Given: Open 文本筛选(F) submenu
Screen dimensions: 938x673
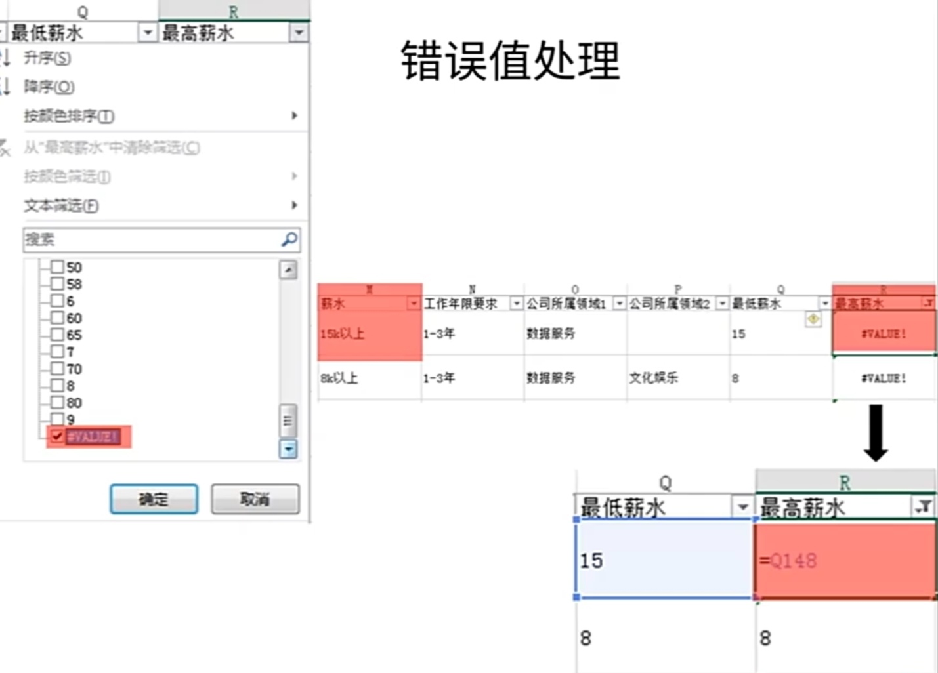Looking at the screenshot, I should point(161,205).
